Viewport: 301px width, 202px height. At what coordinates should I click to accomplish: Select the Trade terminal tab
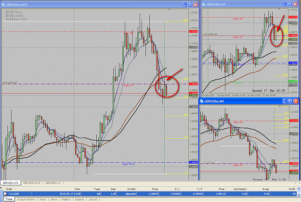[x=9, y=199]
